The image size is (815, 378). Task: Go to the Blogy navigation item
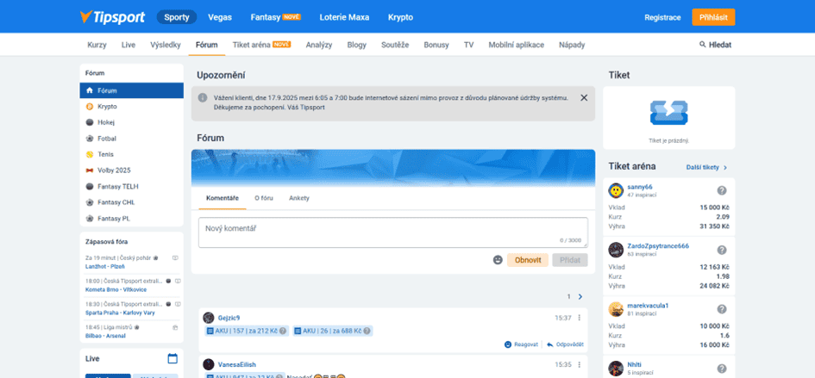click(x=356, y=45)
